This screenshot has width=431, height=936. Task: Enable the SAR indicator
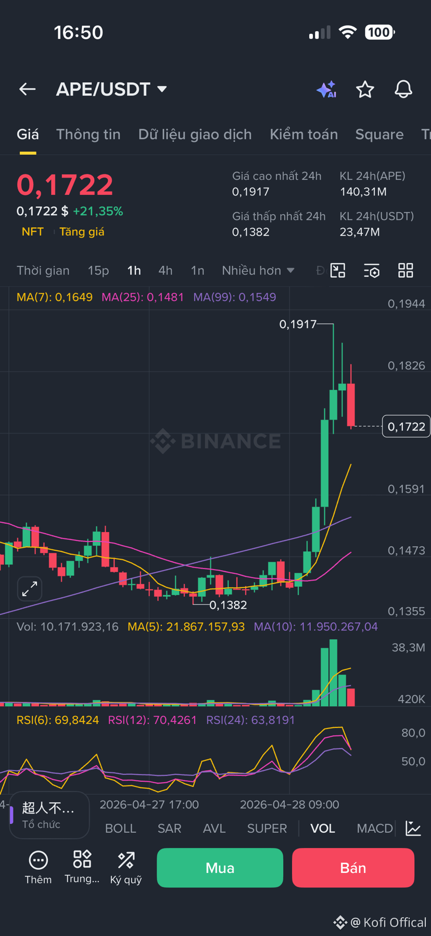170,828
